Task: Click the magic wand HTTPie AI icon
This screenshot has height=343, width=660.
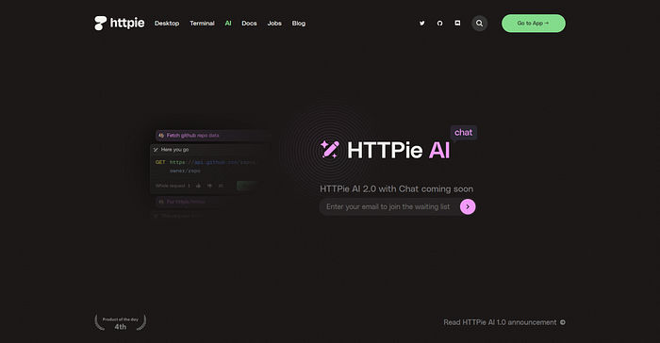Action: (330, 150)
